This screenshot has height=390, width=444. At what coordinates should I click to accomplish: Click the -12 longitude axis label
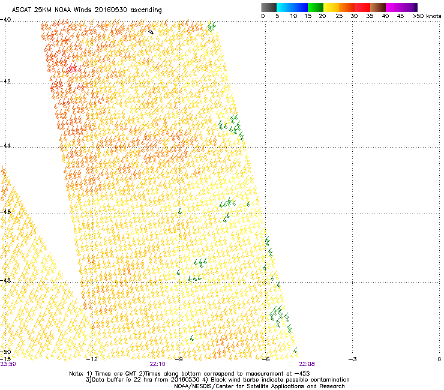pyautogui.click(x=92, y=359)
